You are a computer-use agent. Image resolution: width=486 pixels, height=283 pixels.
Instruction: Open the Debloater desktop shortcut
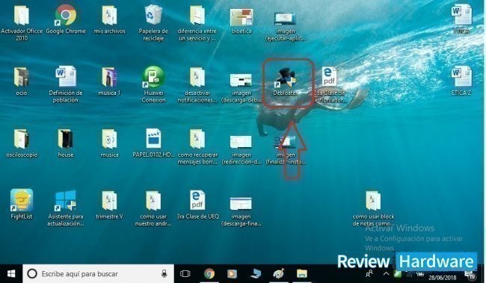coord(286,81)
